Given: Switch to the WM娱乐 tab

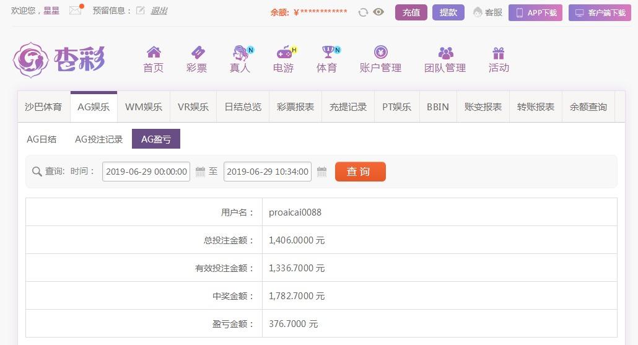Looking at the screenshot, I should coord(144,107).
